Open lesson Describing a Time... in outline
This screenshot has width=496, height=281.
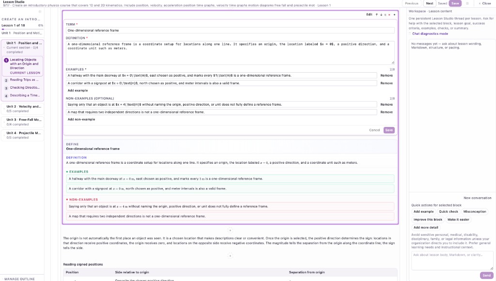(x=25, y=95)
